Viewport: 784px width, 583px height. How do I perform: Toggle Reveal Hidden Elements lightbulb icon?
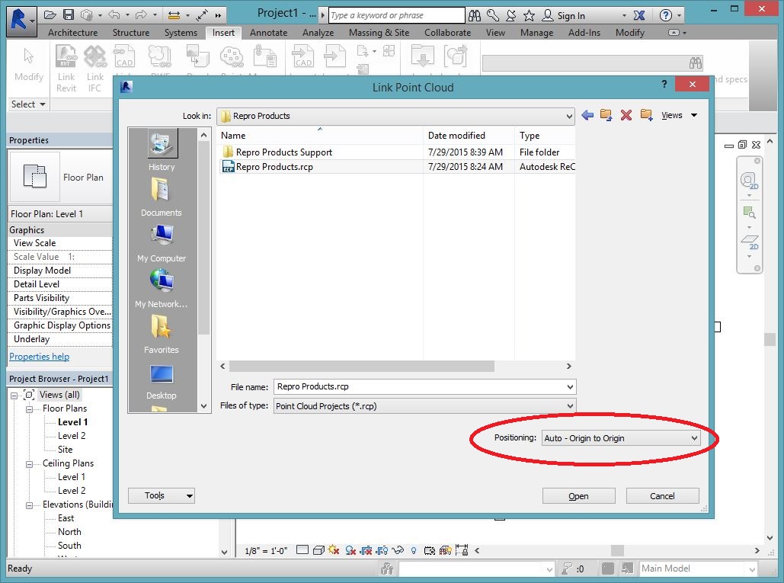click(x=414, y=550)
